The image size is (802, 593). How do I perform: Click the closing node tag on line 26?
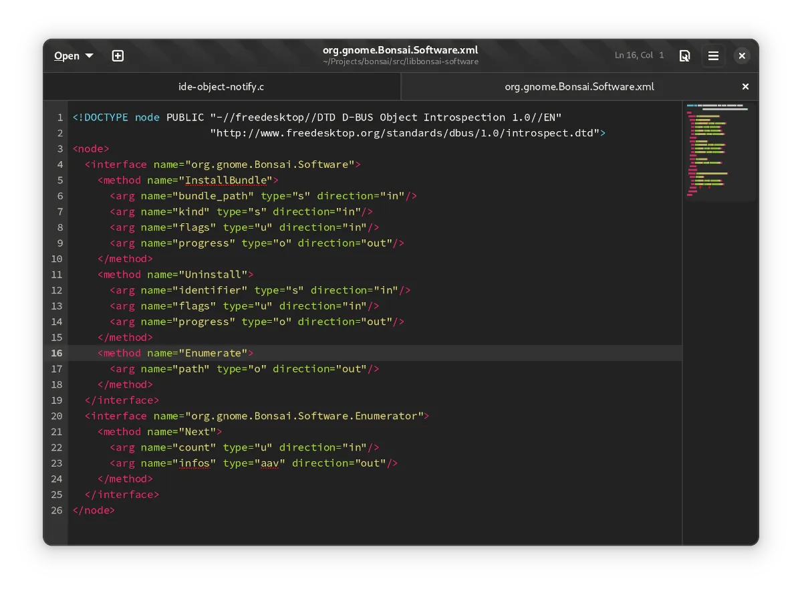coord(94,510)
